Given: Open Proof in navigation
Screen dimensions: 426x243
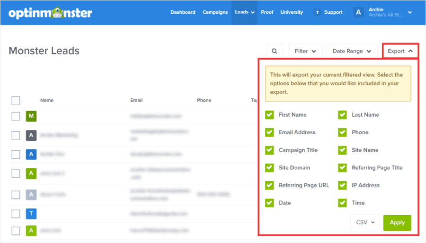Looking at the screenshot, I should pyautogui.click(x=267, y=12).
